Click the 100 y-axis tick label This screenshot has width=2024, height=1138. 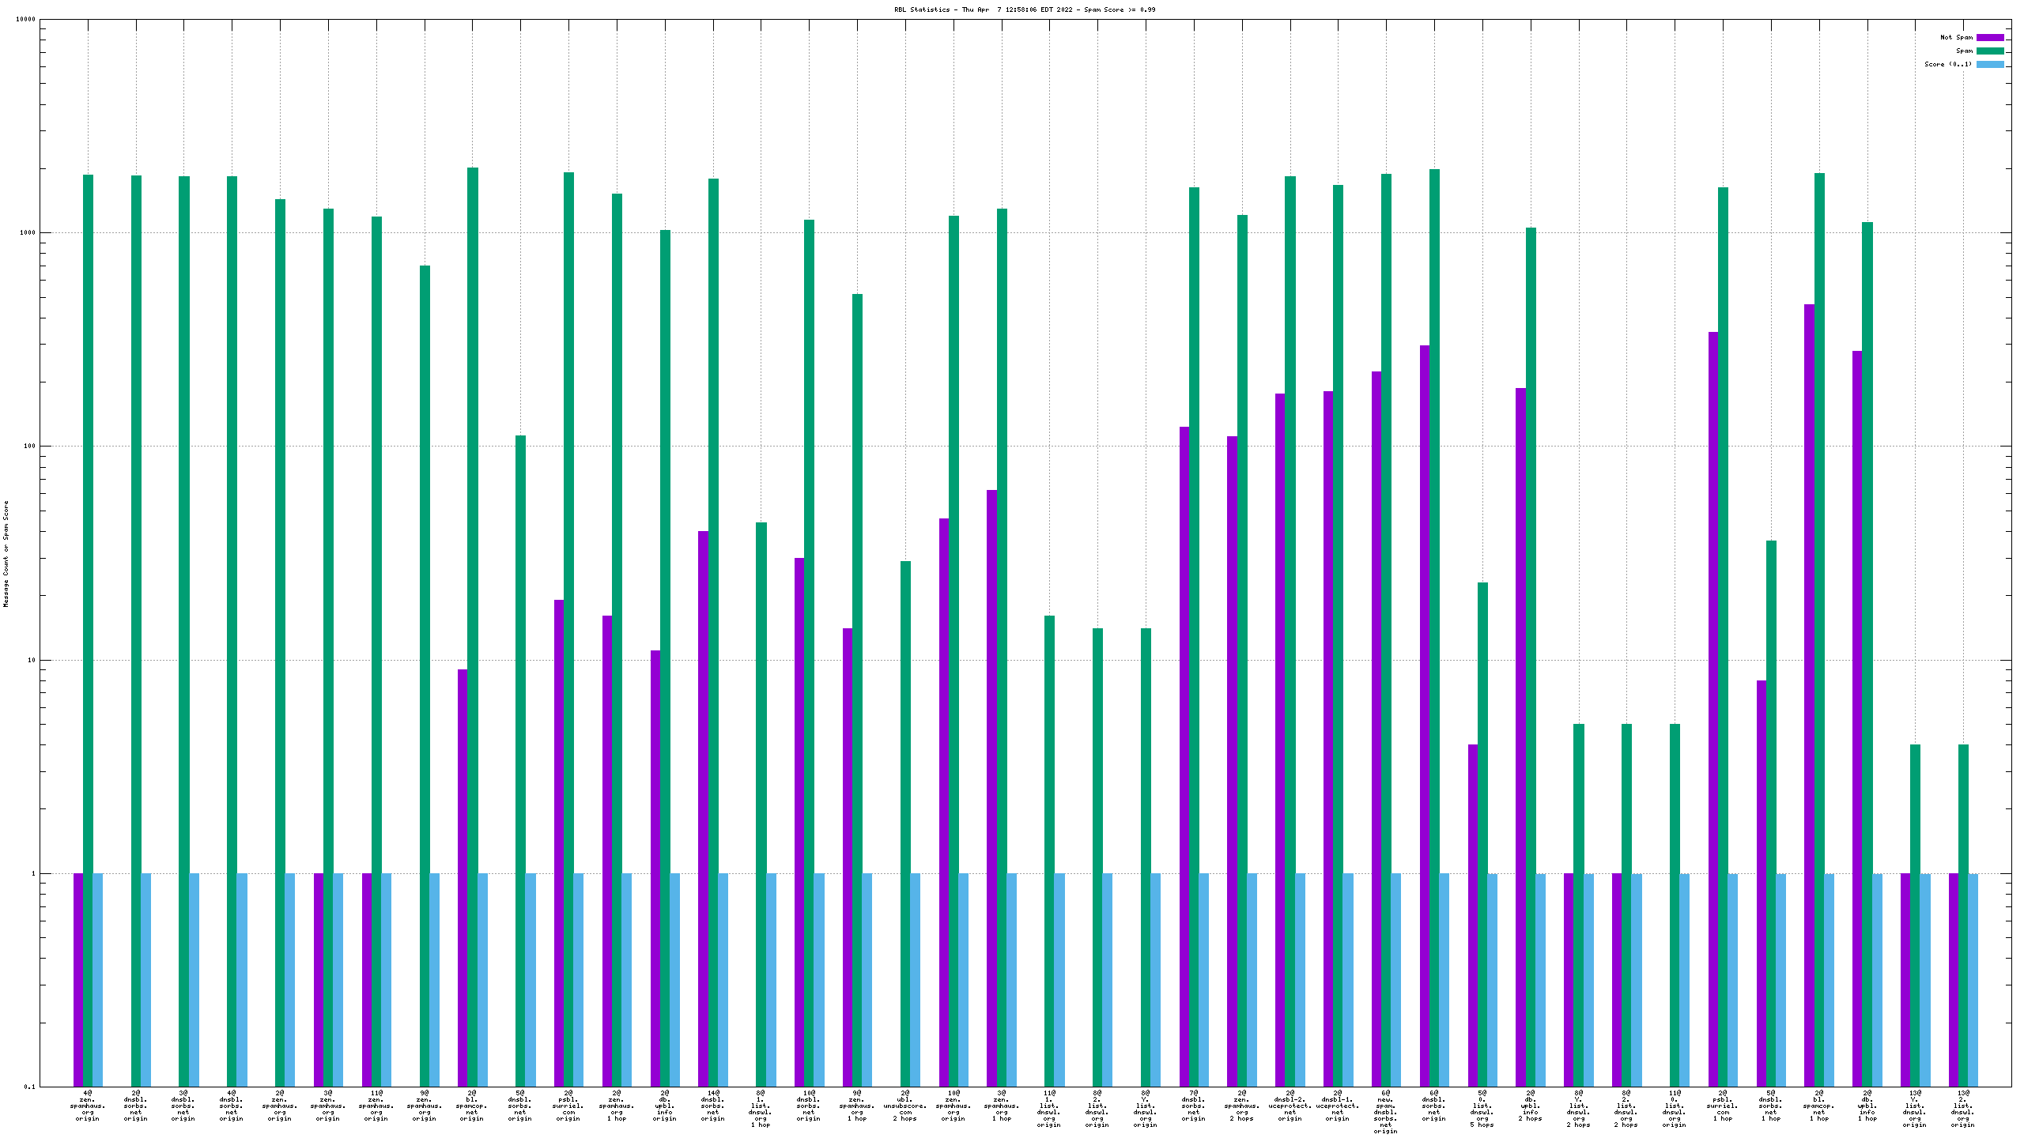(x=29, y=447)
